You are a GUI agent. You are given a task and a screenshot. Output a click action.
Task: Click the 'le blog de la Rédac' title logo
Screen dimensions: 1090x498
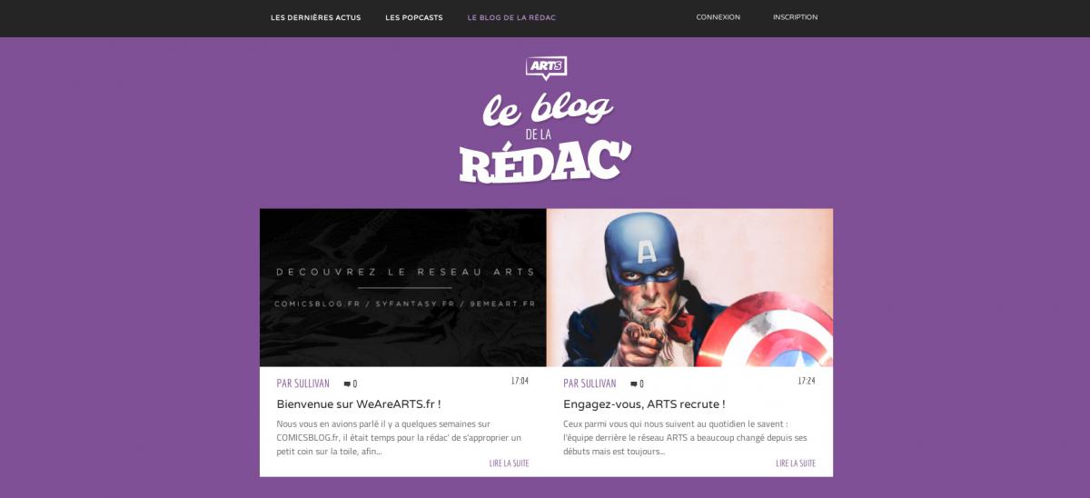pyautogui.click(x=546, y=137)
